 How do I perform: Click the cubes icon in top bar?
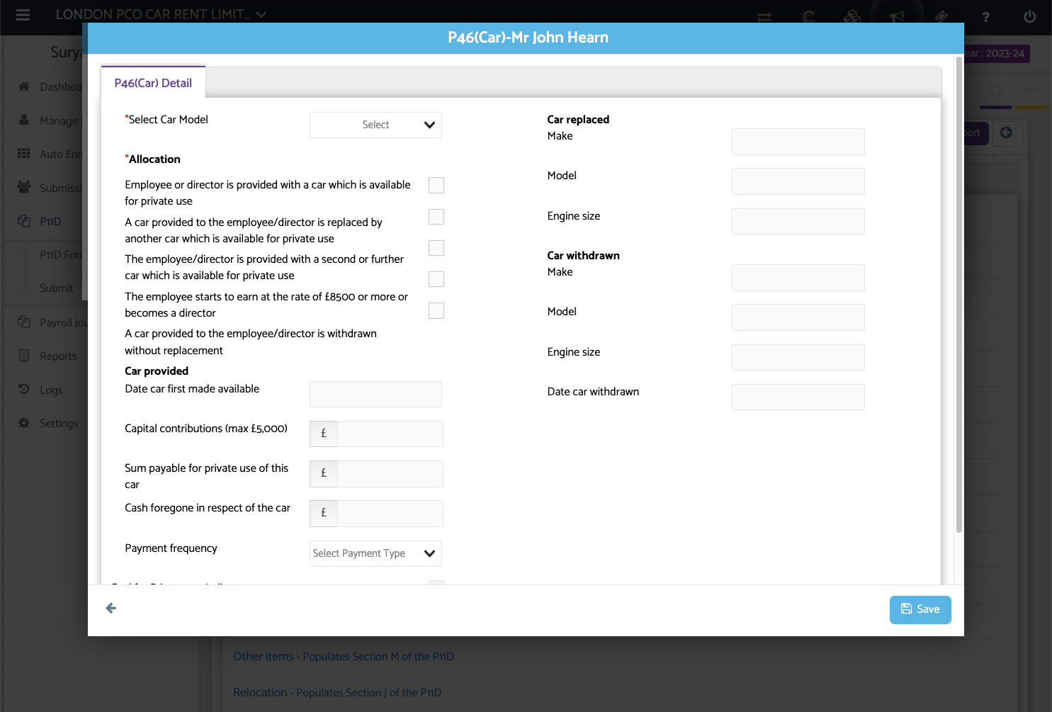point(852,17)
